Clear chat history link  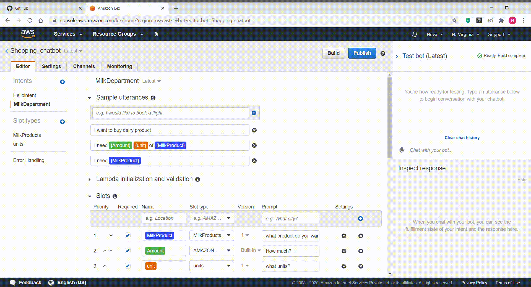coord(462,138)
